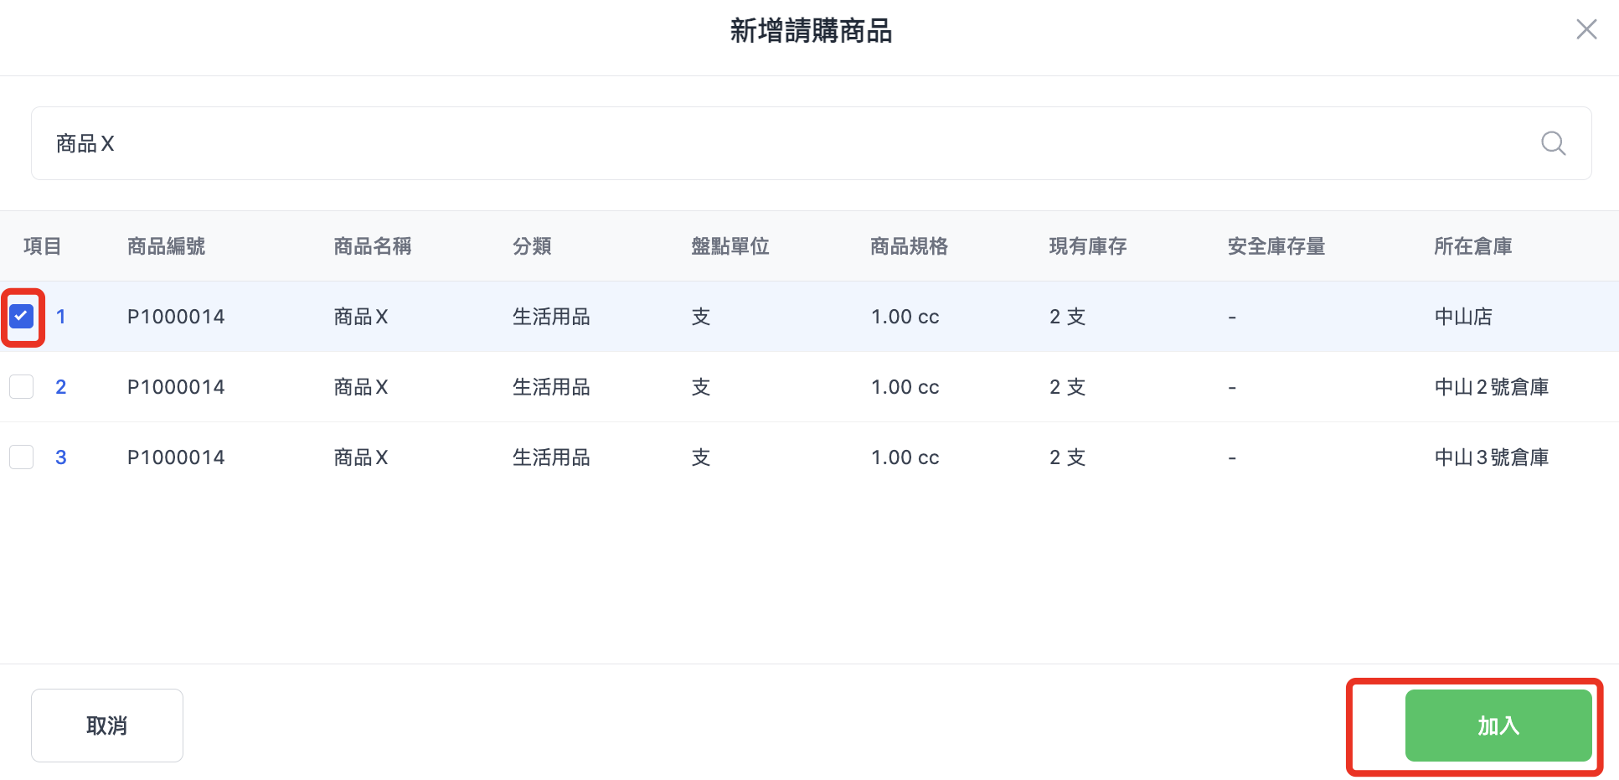Focus the 商品X search input field
This screenshot has height=780, width=1619.
point(754,143)
